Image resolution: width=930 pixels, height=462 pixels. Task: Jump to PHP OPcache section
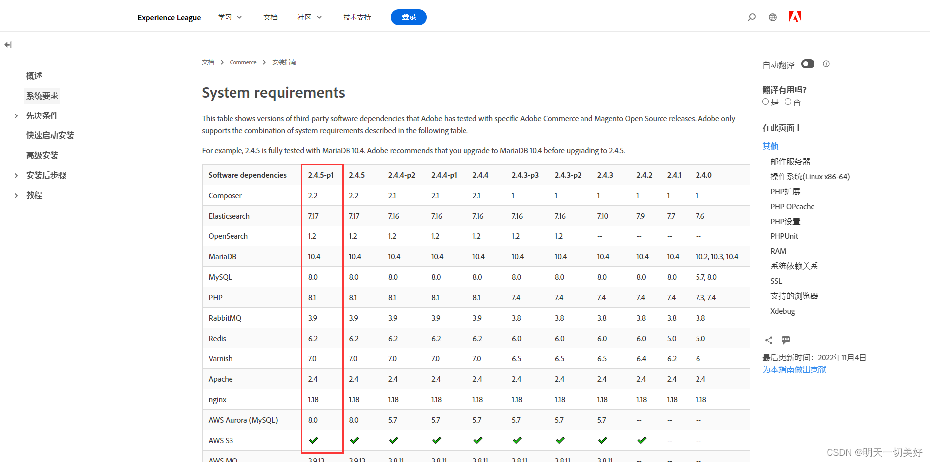coord(792,206)
